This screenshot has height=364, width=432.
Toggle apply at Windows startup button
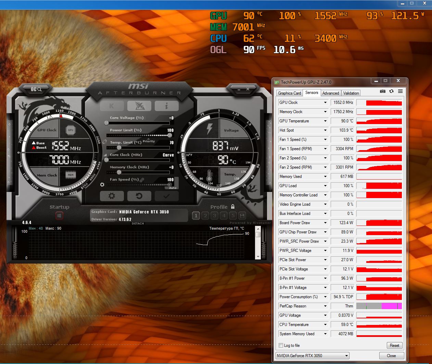(60, 216)
